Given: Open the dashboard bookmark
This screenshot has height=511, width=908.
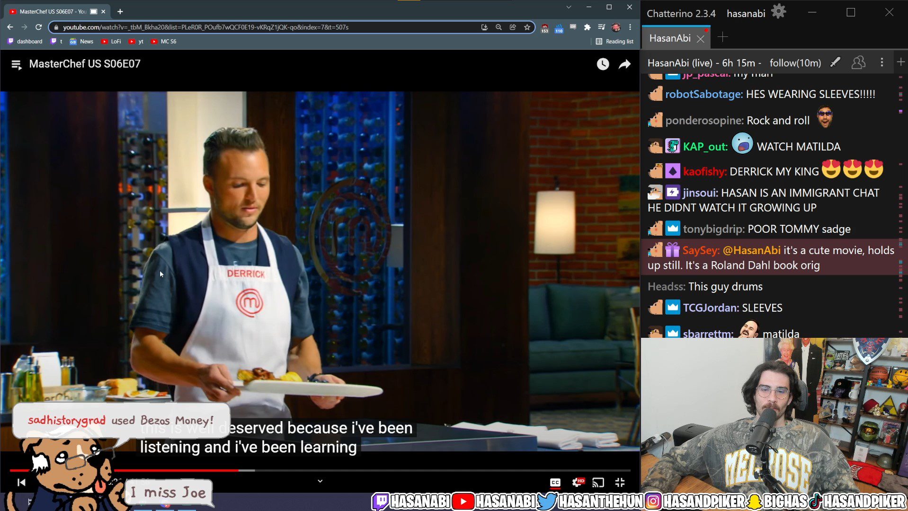Looking at the screenshot, I should [x=25, y=41].
